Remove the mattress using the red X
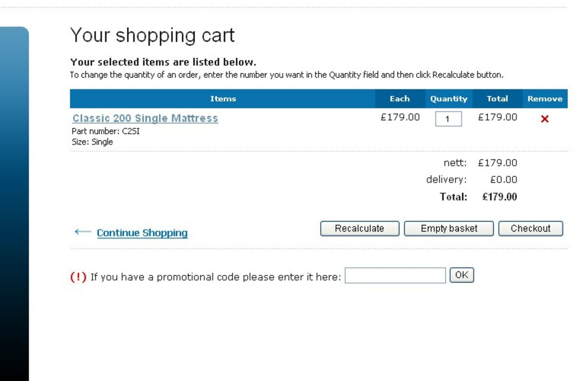This screenshot has height=381, width=586. point(545,119)
